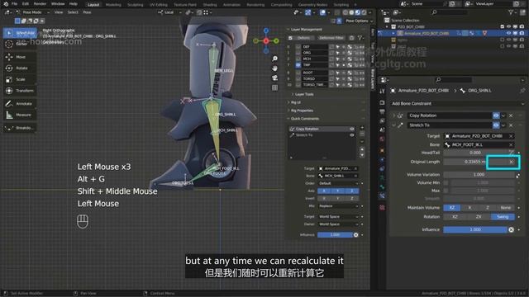The height and width of the screenshot is (297, 529).
Task: Toggle the P2D_BOT_CHIBI collection checkbox
Action: (502, 26)
